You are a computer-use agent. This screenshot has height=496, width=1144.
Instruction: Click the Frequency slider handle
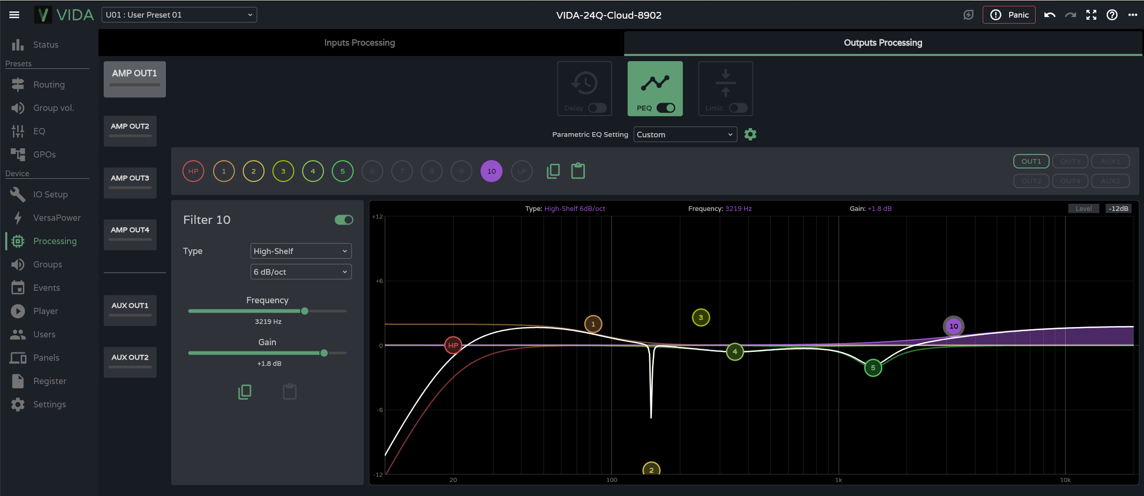pyautogui.click(x=305, y=311)
